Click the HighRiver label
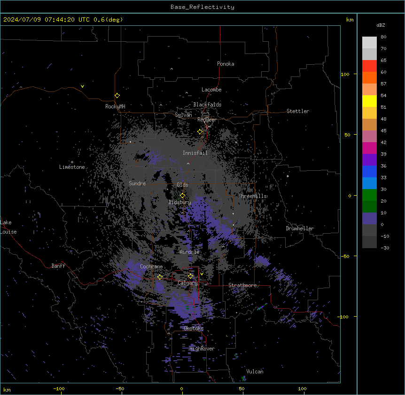 pos(202,349)
